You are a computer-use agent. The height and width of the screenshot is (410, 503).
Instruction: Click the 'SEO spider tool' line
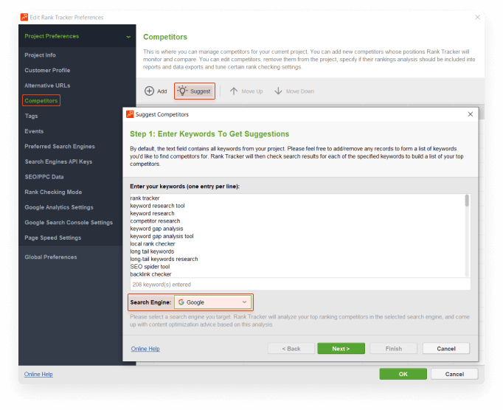coord(150,267)
